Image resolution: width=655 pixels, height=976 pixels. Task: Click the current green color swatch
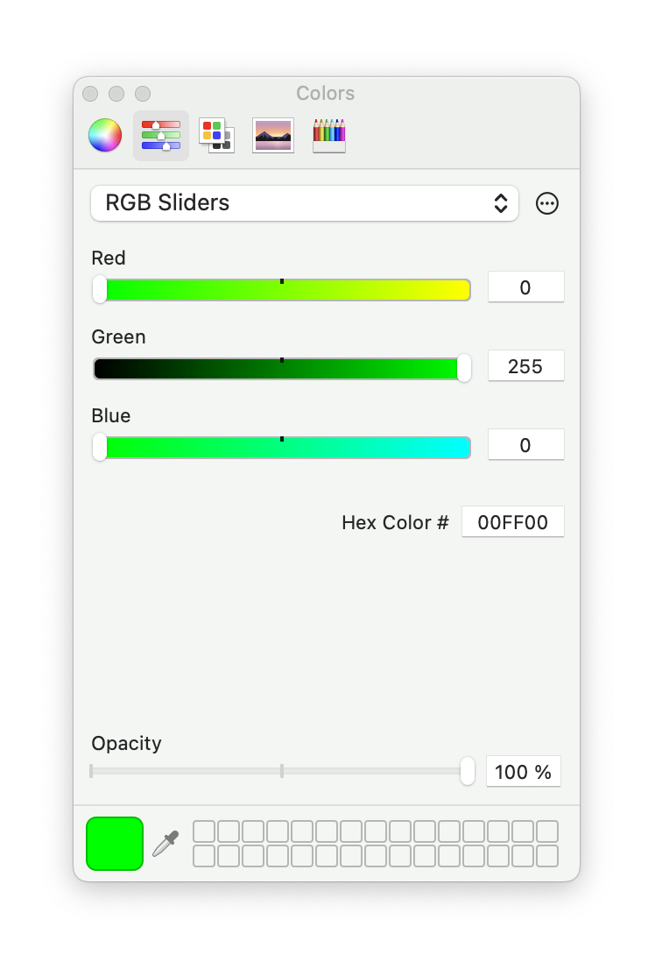[x=115, y=844]
